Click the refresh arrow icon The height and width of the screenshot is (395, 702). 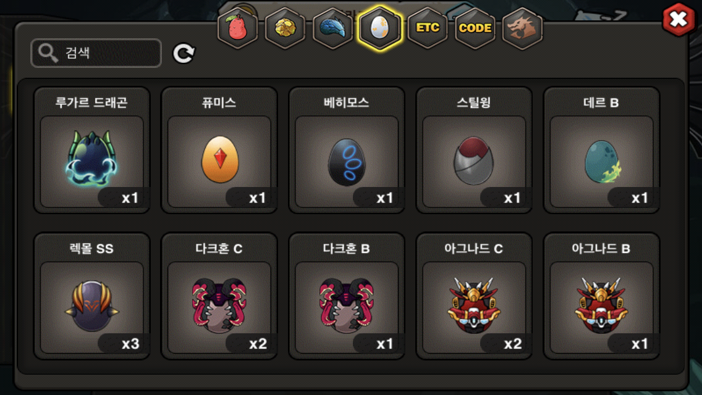[184, 53]
